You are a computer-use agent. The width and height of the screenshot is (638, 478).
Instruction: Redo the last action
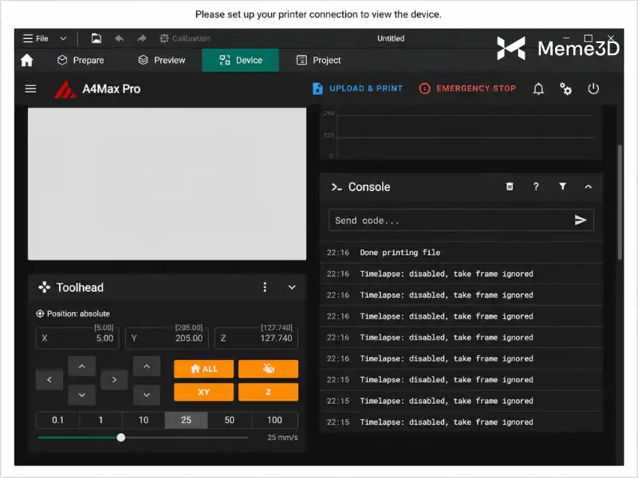pyautogui.click(x=142, y=38)
